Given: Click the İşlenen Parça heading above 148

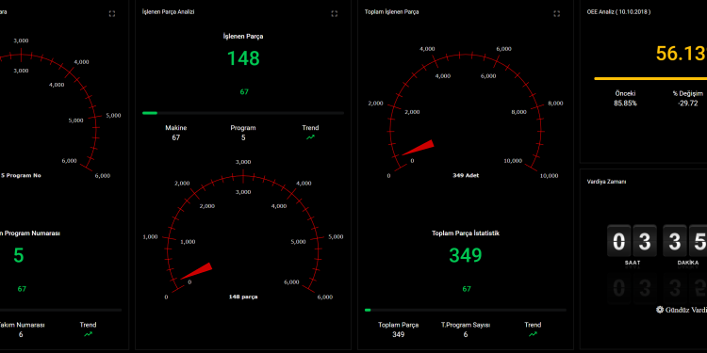Looking at the screenshot, I should pos(243,37).
